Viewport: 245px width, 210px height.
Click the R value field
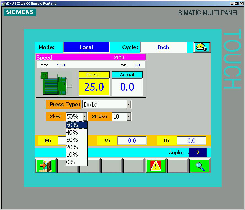[192, 141]
